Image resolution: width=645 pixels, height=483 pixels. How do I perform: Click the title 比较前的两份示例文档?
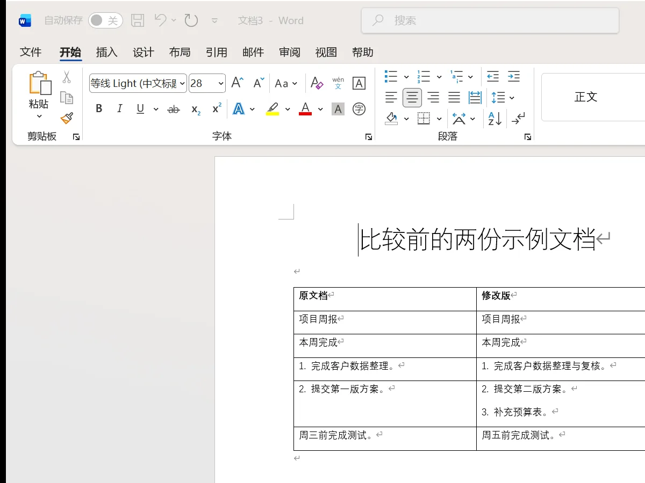pyautogui.click(x=477, y=239)
